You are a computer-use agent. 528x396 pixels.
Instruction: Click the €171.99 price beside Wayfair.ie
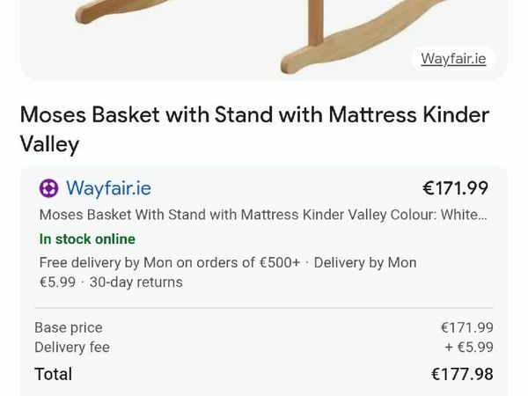[455, 188]
